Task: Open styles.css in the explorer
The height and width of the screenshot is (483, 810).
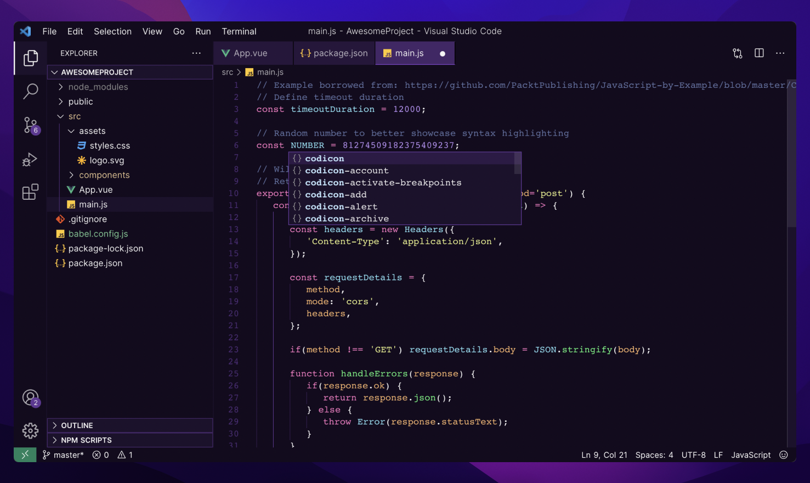Action: [x=110, y=145]
